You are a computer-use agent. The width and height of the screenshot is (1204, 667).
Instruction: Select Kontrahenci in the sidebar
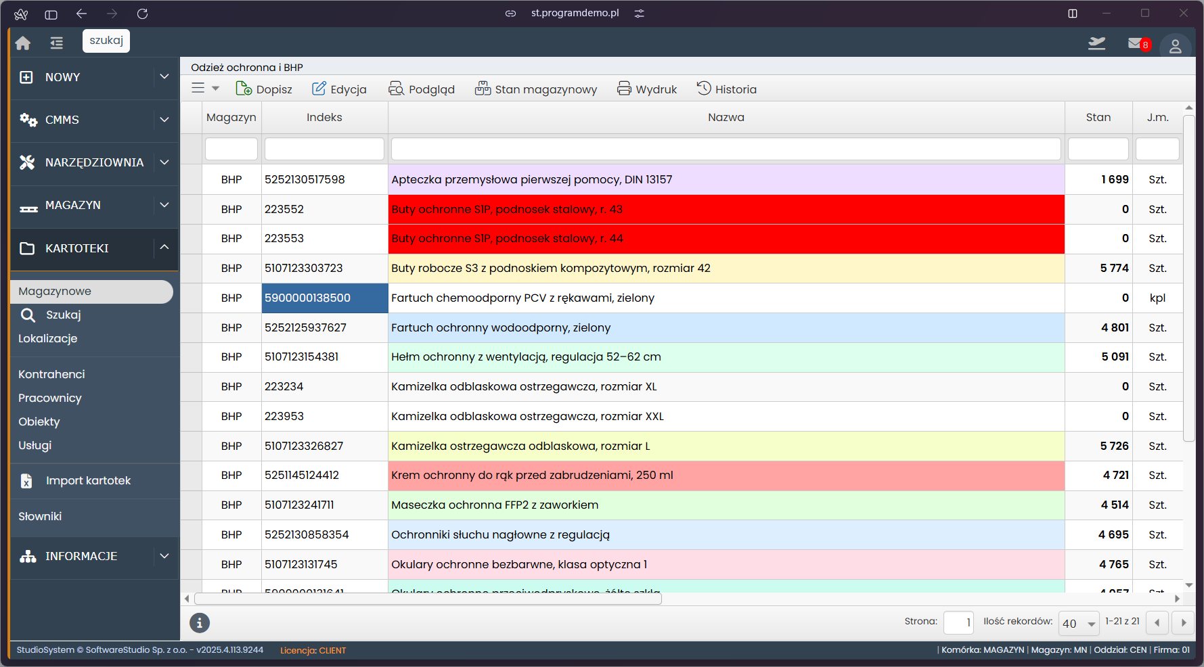[x=51, y=374]
